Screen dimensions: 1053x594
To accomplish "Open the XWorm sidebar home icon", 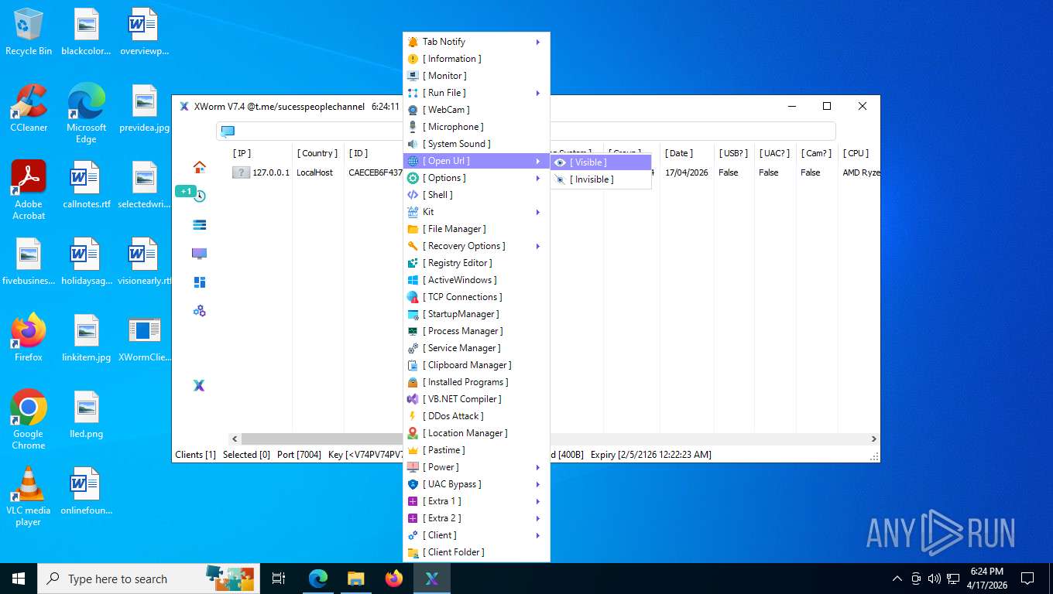I will (199, 167).
